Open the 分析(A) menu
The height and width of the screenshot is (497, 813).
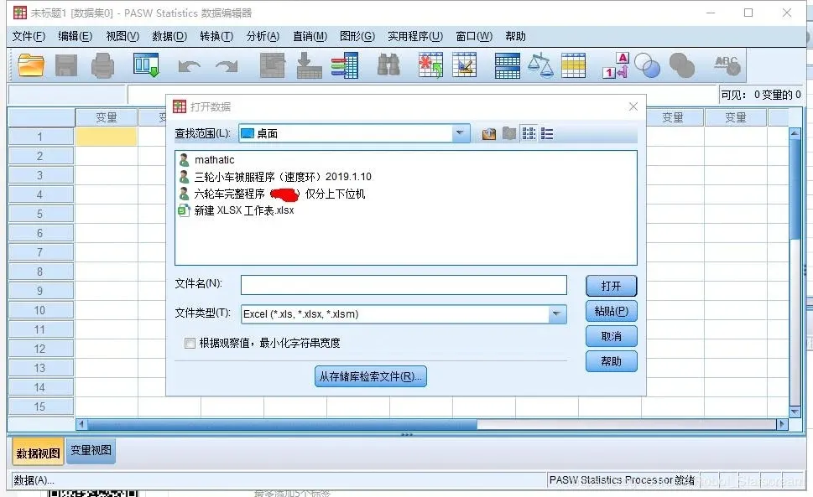[263, 36]
